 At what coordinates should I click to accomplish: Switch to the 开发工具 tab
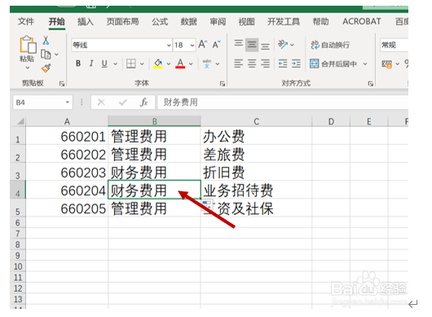point(284,21)
